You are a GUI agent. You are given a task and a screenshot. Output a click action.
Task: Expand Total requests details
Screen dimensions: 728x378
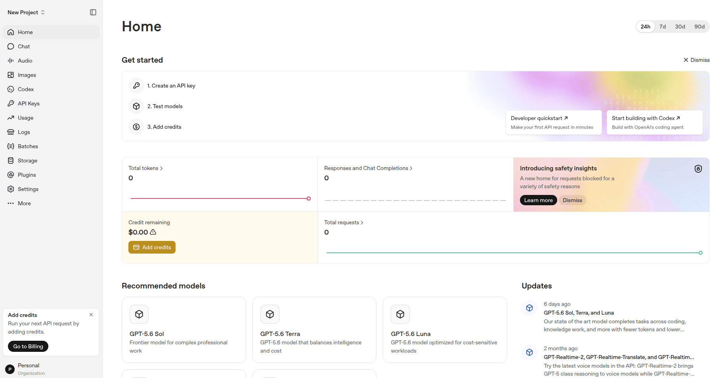(x=362, y=223)
